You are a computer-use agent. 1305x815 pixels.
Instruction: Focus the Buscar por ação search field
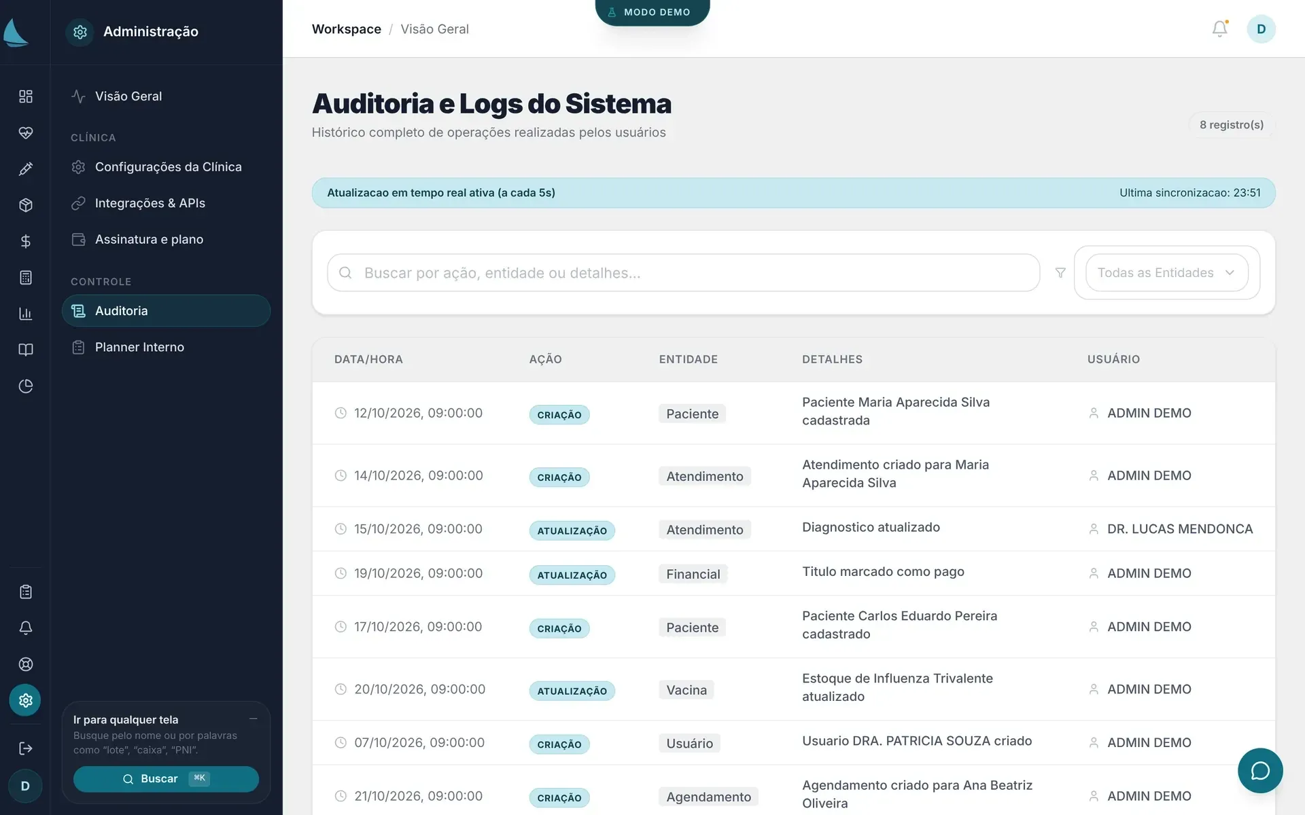(683, 273)
